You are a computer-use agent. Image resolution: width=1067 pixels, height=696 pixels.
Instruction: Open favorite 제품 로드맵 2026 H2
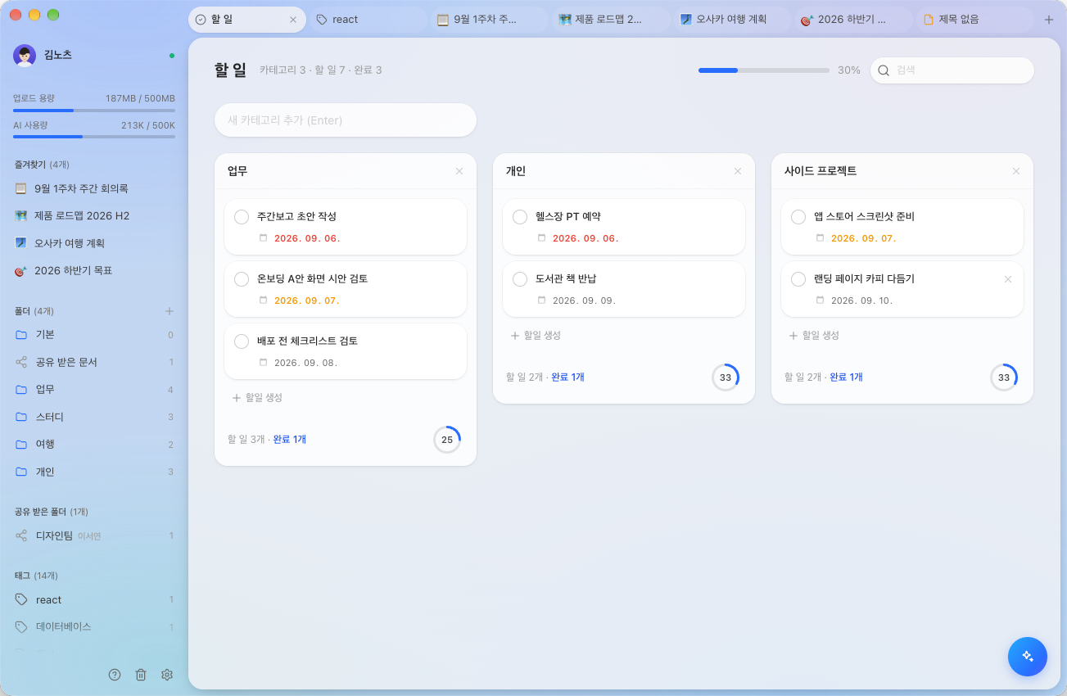coord(94,216)
